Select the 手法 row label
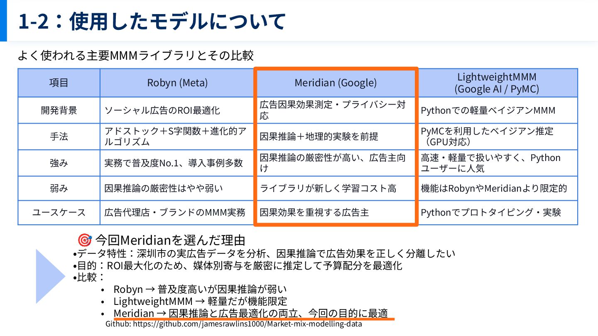The image size is (598, 336). click(59, 136)
